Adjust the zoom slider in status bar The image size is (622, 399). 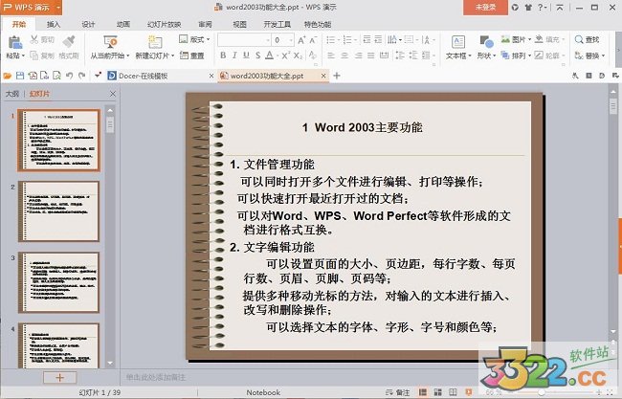(542, 392)
